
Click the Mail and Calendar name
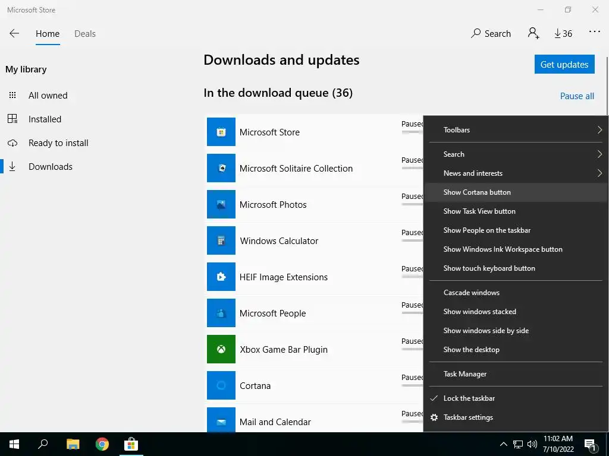point(275,422)
